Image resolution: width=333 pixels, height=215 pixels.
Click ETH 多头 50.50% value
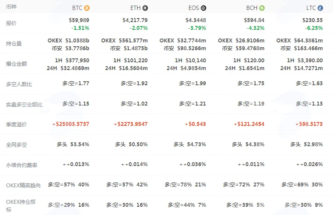[x=131, y=144]
